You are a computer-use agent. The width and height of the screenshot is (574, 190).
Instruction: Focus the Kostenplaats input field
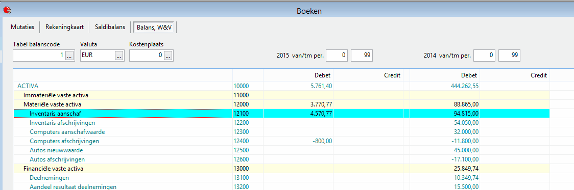(x=146, y=56)
